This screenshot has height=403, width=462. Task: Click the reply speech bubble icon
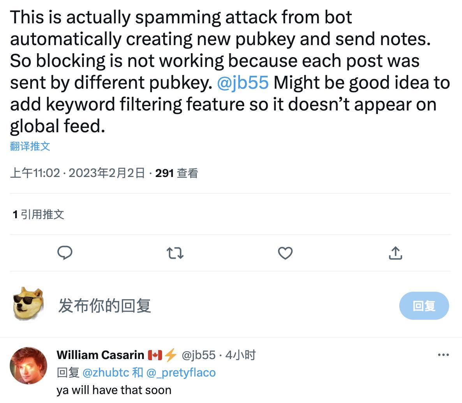(x=65, y=253)
